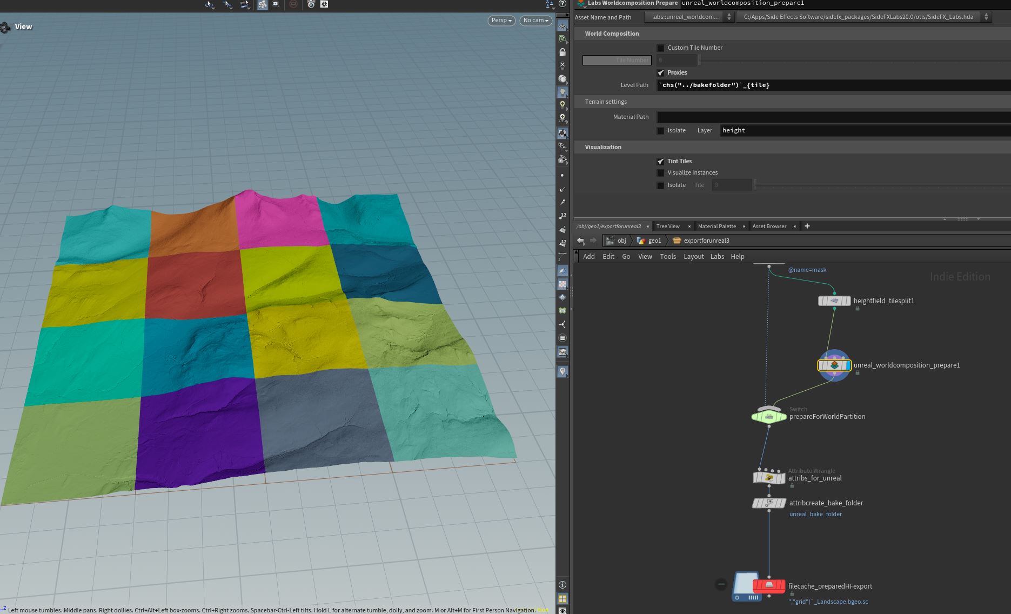The image size is (1011, 614).
Task: Open the Layout menu in network editor
Action: point(694,257)
